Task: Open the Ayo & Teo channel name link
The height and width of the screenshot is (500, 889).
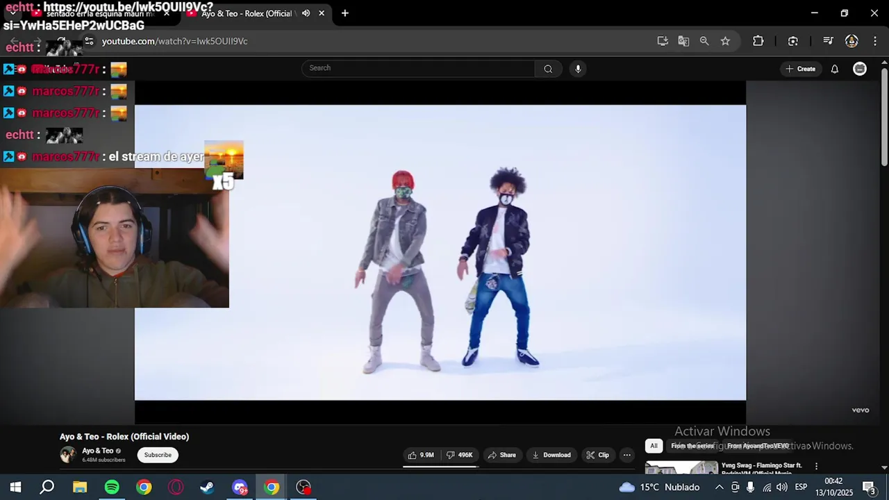Action: [98, 451]
